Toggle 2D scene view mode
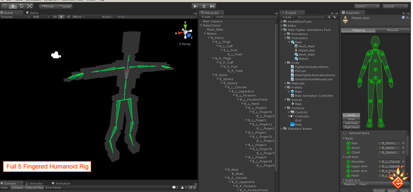This screenshot has width=413, height=192. click(55, 17)
